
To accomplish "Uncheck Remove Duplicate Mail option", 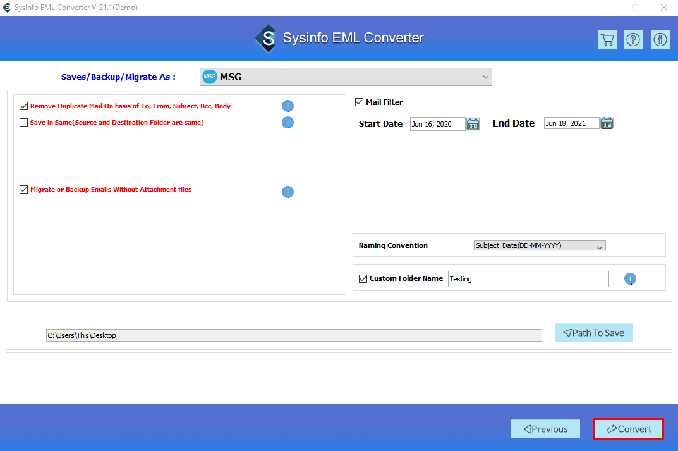I will tap(23, 106).
